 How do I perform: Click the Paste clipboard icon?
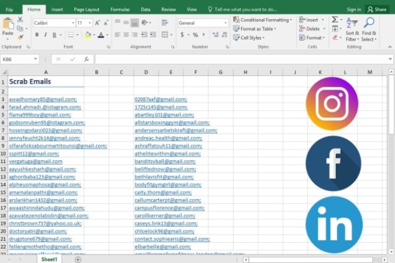pos(8,24)
